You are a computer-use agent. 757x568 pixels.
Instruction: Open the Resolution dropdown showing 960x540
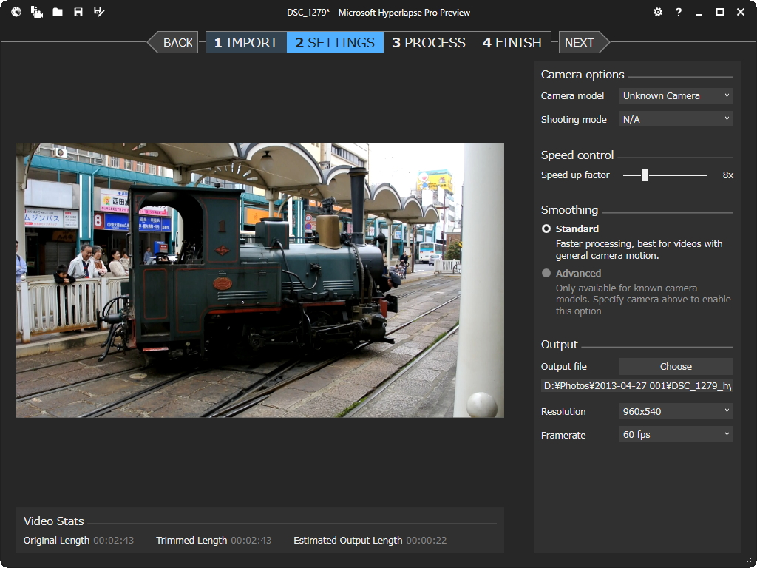(x=676, y=412)
